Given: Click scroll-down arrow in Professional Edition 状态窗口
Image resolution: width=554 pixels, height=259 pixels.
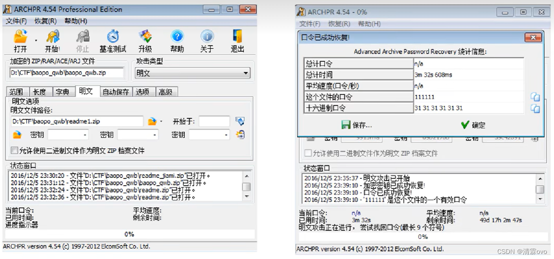Looking at the screenshot, I should [x=247, y=197].
